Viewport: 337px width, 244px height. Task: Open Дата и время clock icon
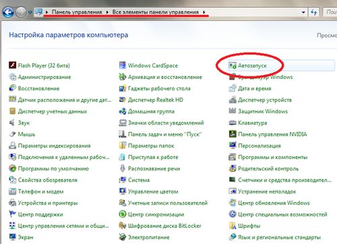coord(233,88)
